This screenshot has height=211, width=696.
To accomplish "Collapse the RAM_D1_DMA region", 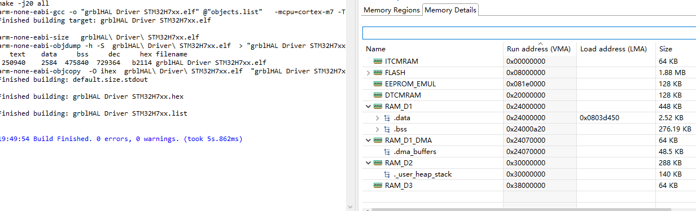I will (x=369, y=140).
